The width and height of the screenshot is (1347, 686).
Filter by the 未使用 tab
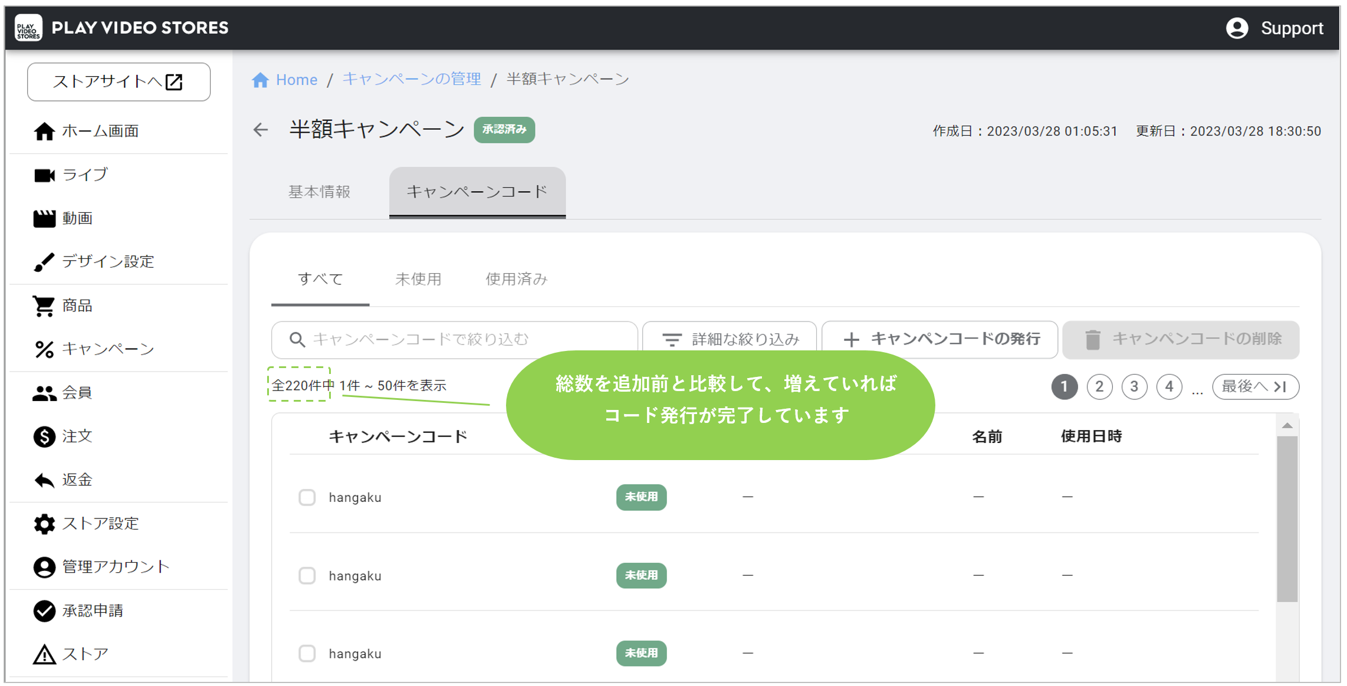point(418,279)
